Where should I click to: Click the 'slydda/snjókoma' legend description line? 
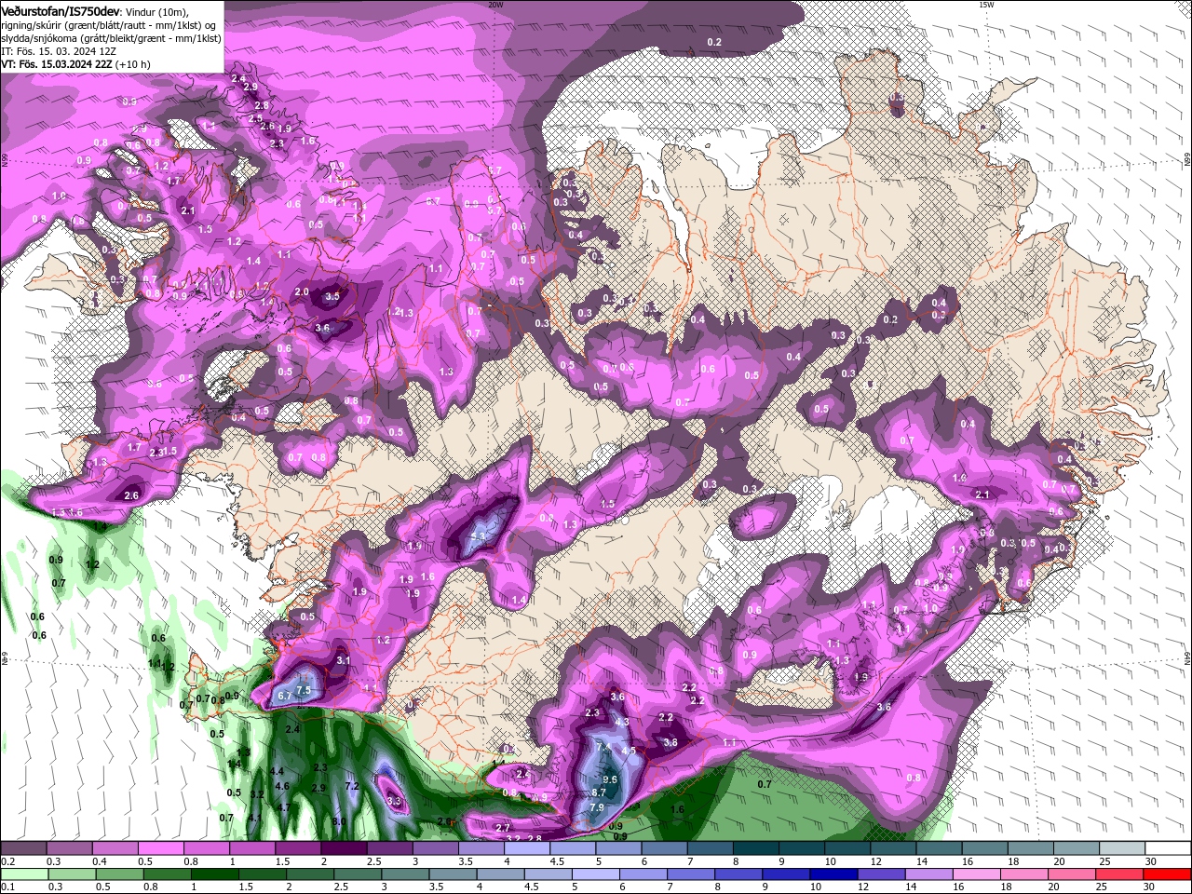pos(111,37)
